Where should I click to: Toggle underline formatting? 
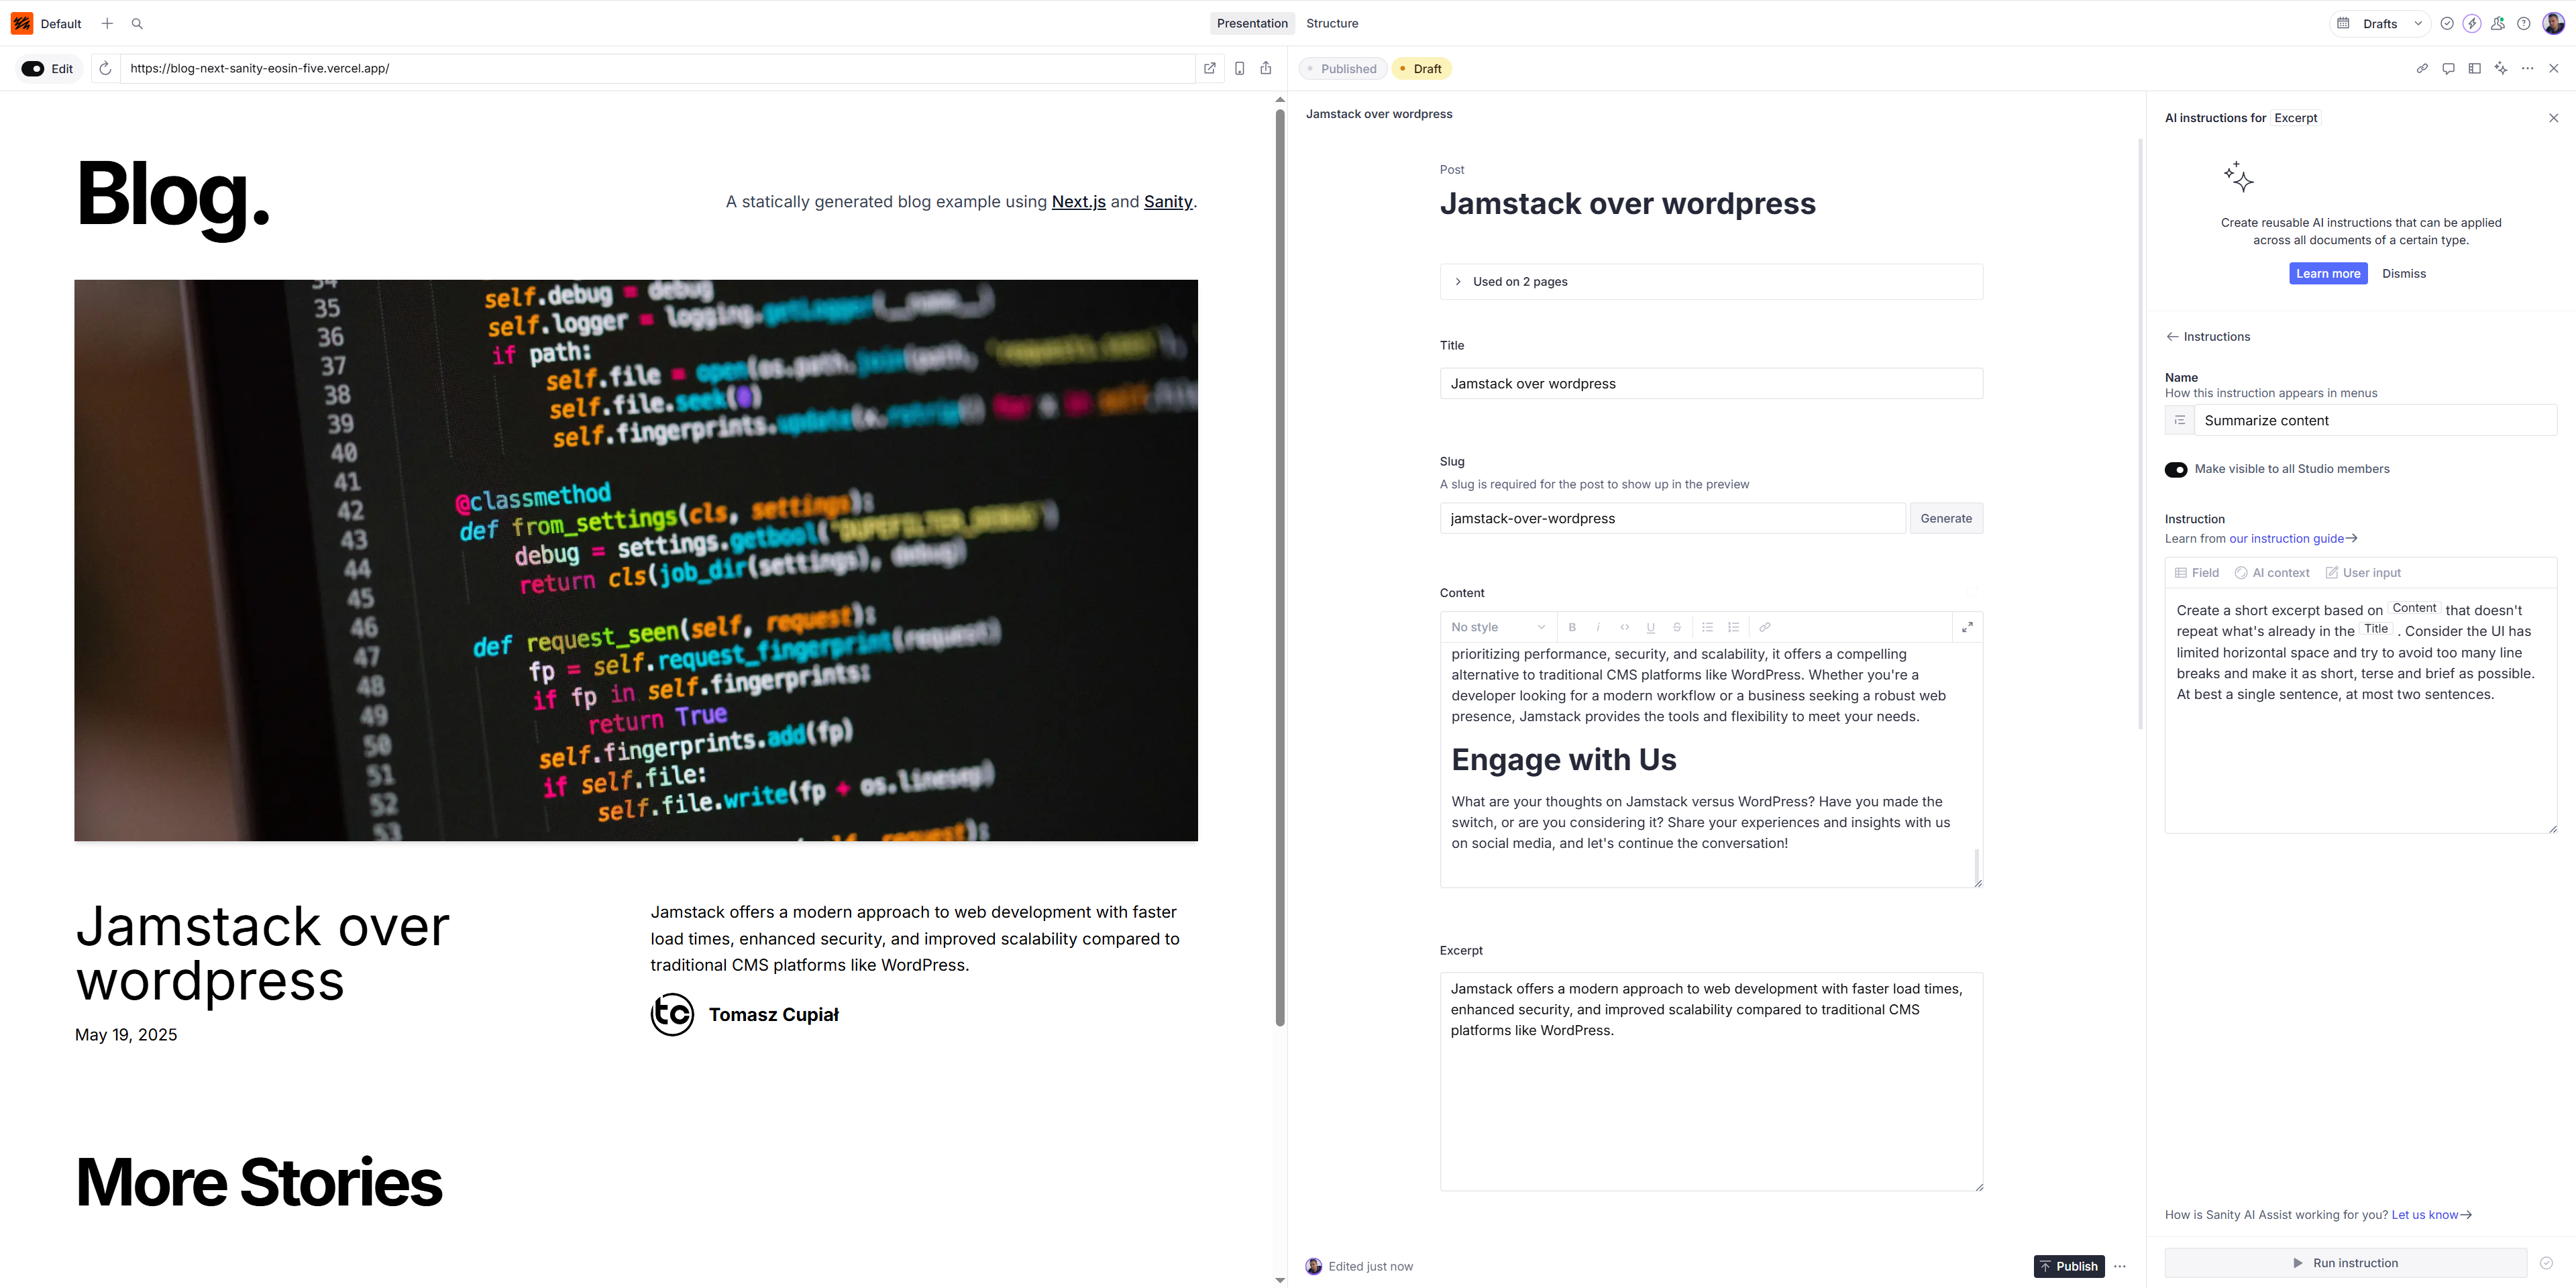tap(1651, 627)
